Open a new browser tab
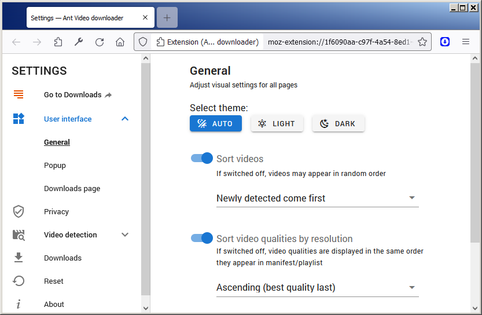Image resolution: width=482 pixels, height=315 pixels. click(167, 17)
